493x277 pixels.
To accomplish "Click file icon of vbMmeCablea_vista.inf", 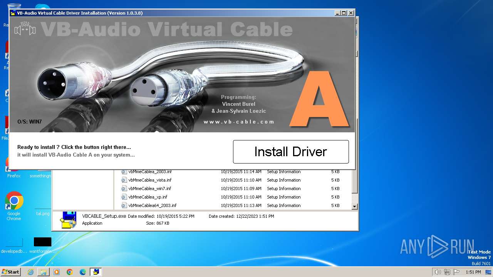I will (124, 180).
